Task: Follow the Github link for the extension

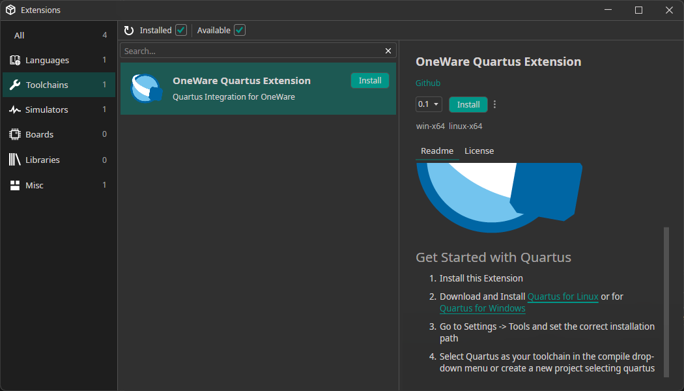Action: (x=427, y=83)
